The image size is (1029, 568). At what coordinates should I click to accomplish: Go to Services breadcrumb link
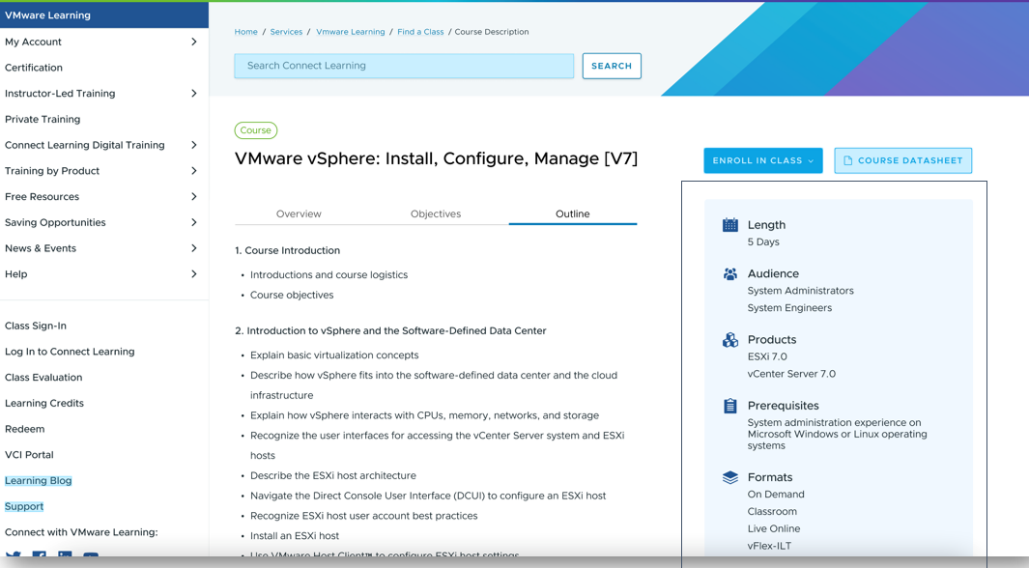pos(286,32)
